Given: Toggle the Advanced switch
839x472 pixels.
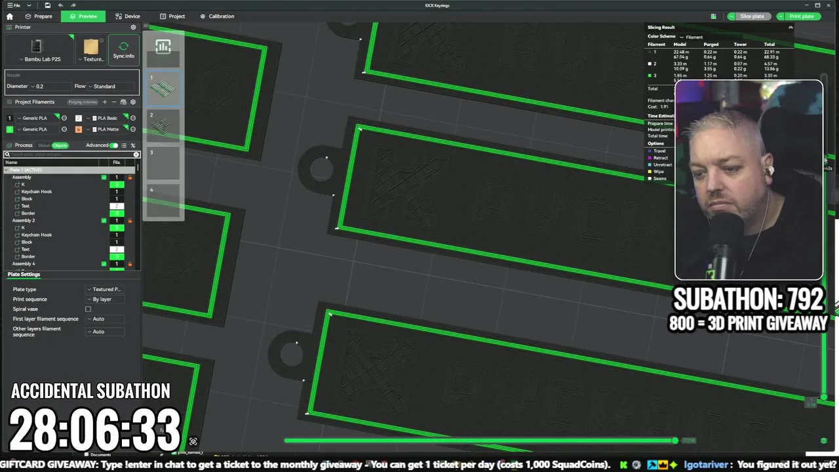Looking at the screenshot, I should pos(114,145).
